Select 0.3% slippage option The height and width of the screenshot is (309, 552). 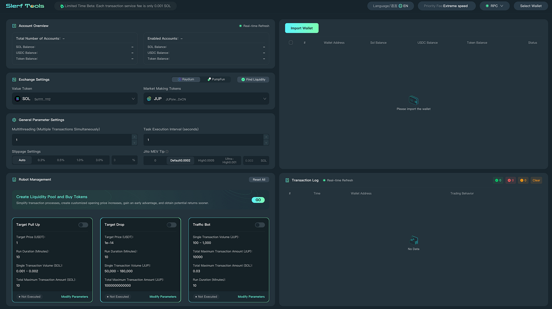41,160
